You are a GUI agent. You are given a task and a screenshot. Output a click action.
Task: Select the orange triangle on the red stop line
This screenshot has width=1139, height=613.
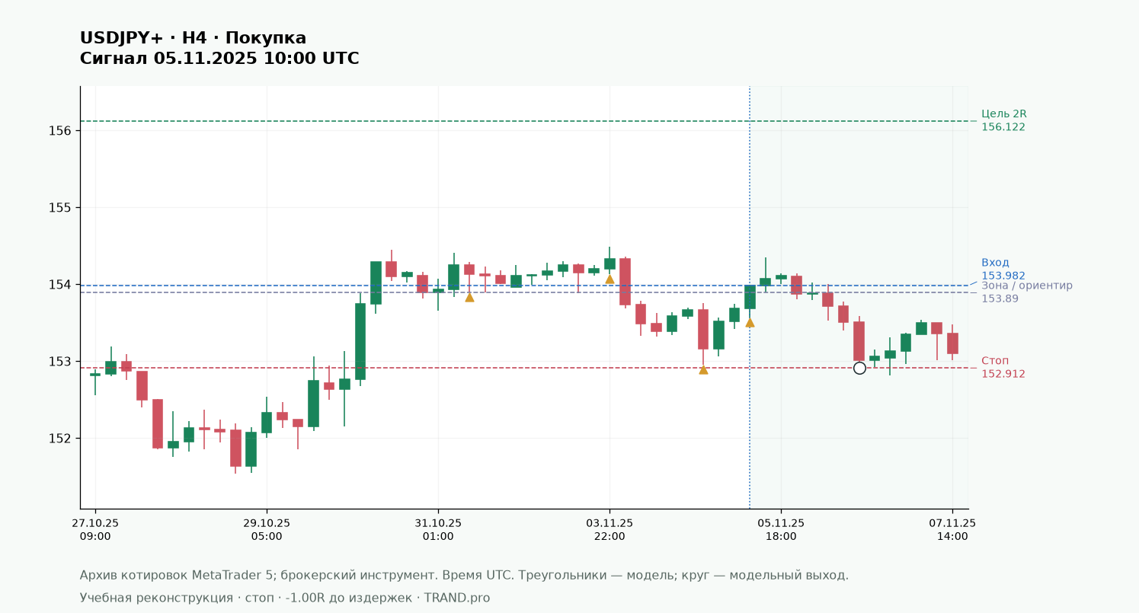coord(703,369)
